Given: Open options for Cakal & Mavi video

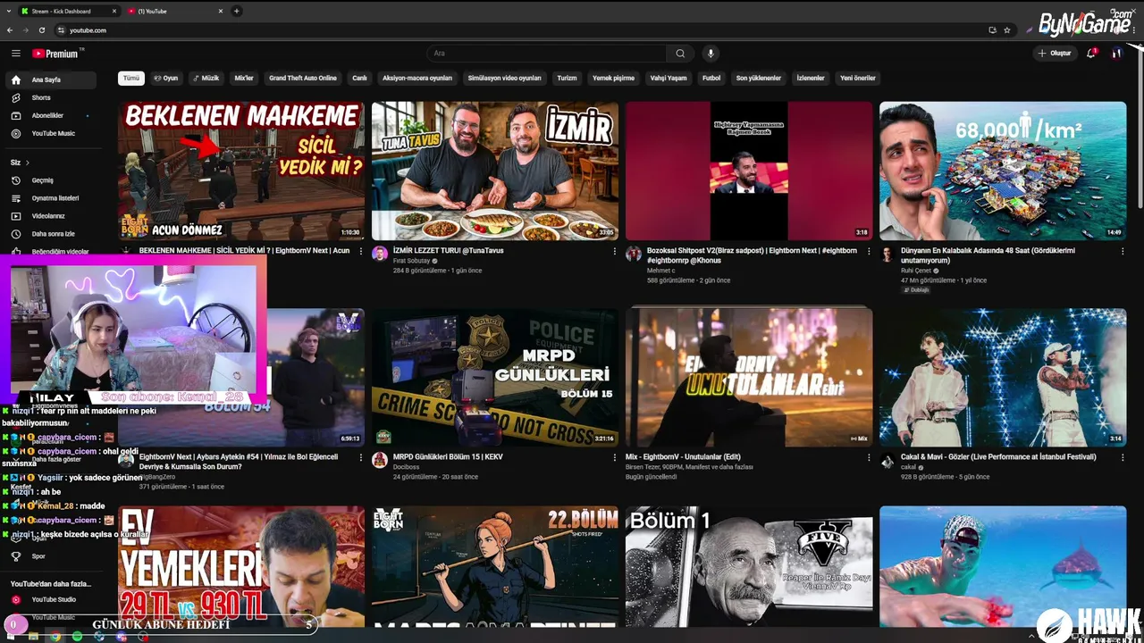Looking at the screenshot, I should click(x=1123, y=457).
